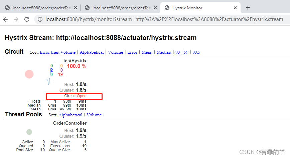Go back using the browser back arrow
This screenshot has height=158, width=290.
click(x=5, y=19)
